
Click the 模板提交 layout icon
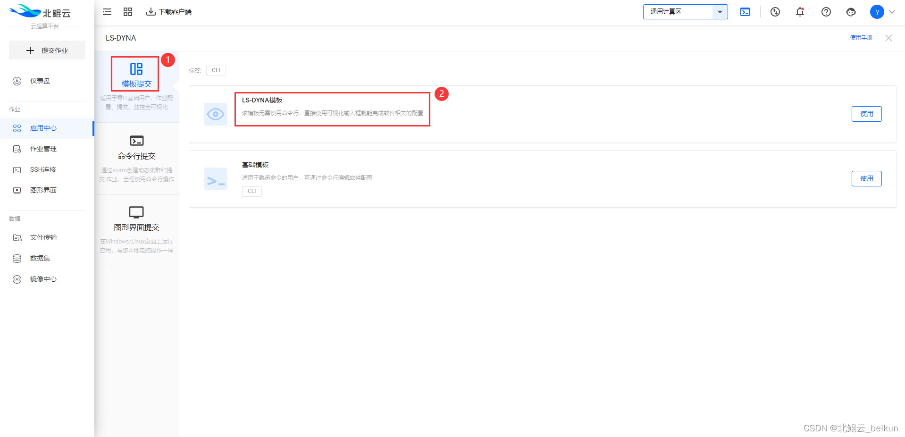point(136,69)
